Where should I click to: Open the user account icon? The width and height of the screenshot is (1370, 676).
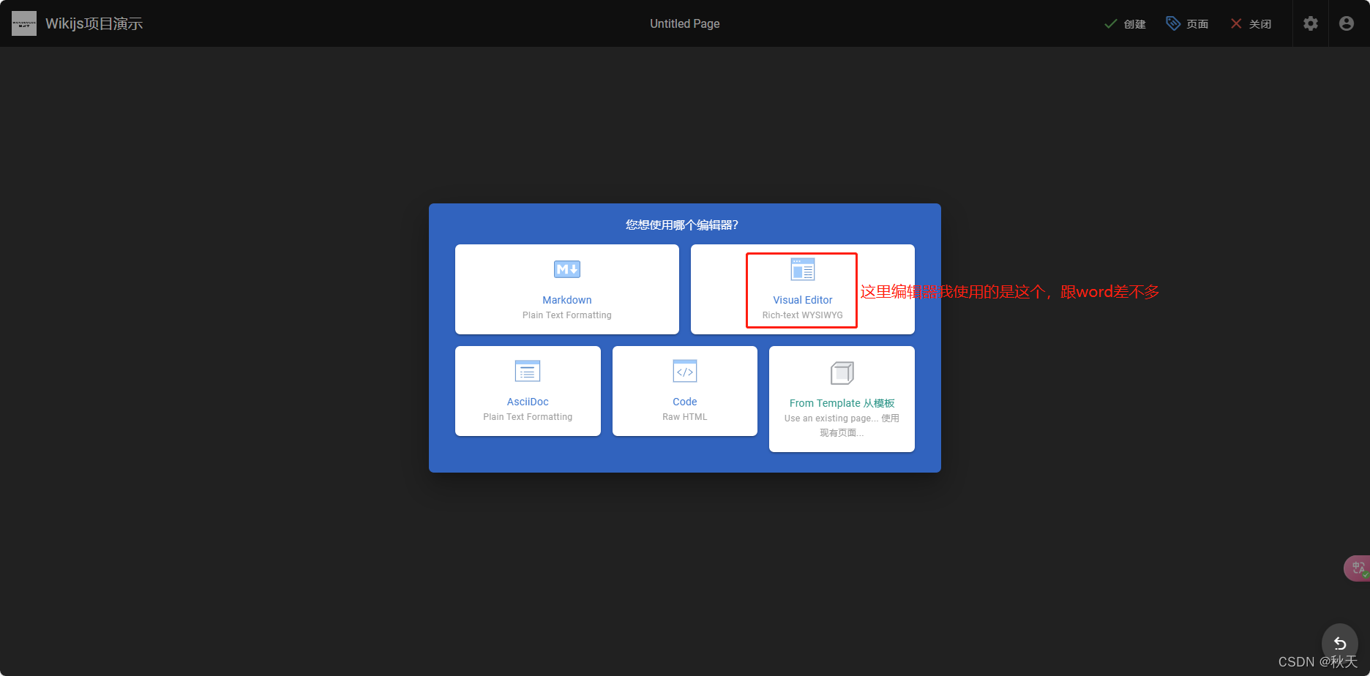pos(1347,23)
